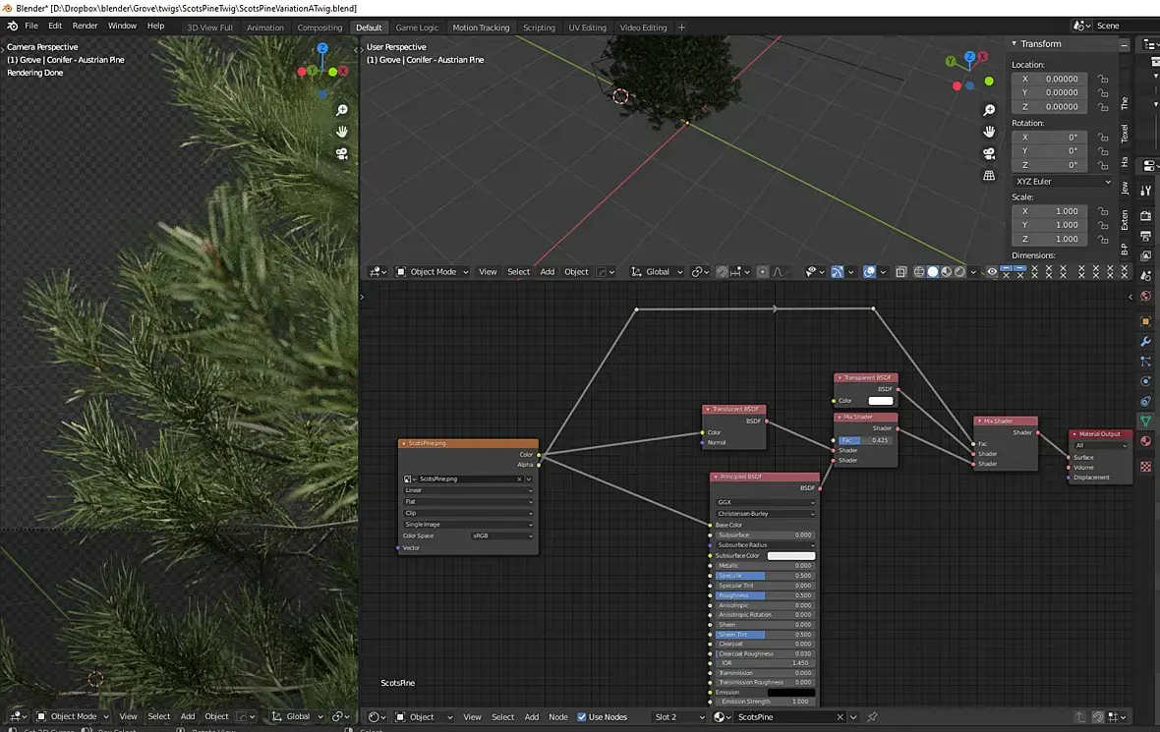Viewport: 1160px width, 732px height.
Task: Open the Modifiers wrench tab in Properties
Action: pyautogui.click(x=1145, y=341)
